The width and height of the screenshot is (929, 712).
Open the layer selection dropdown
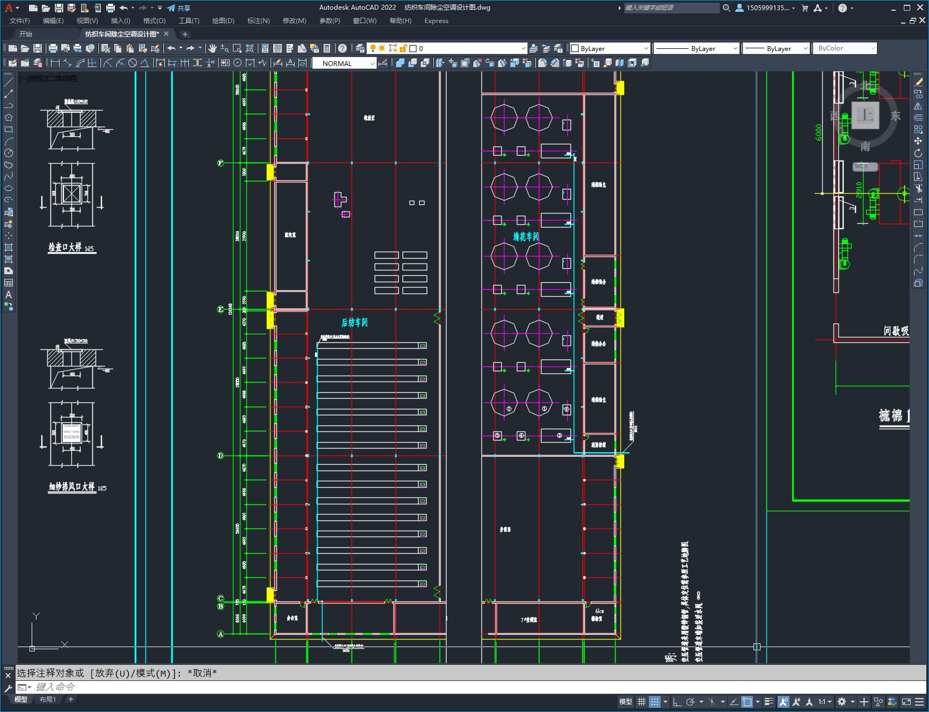click(447, 48)
